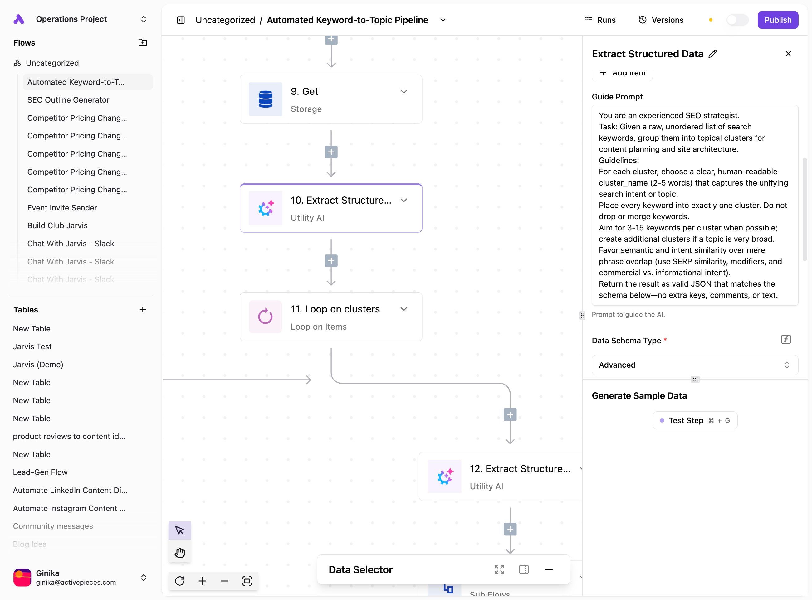
Task: Click pencil icon to rename Extract Structured Data
Action: (713, 54)
